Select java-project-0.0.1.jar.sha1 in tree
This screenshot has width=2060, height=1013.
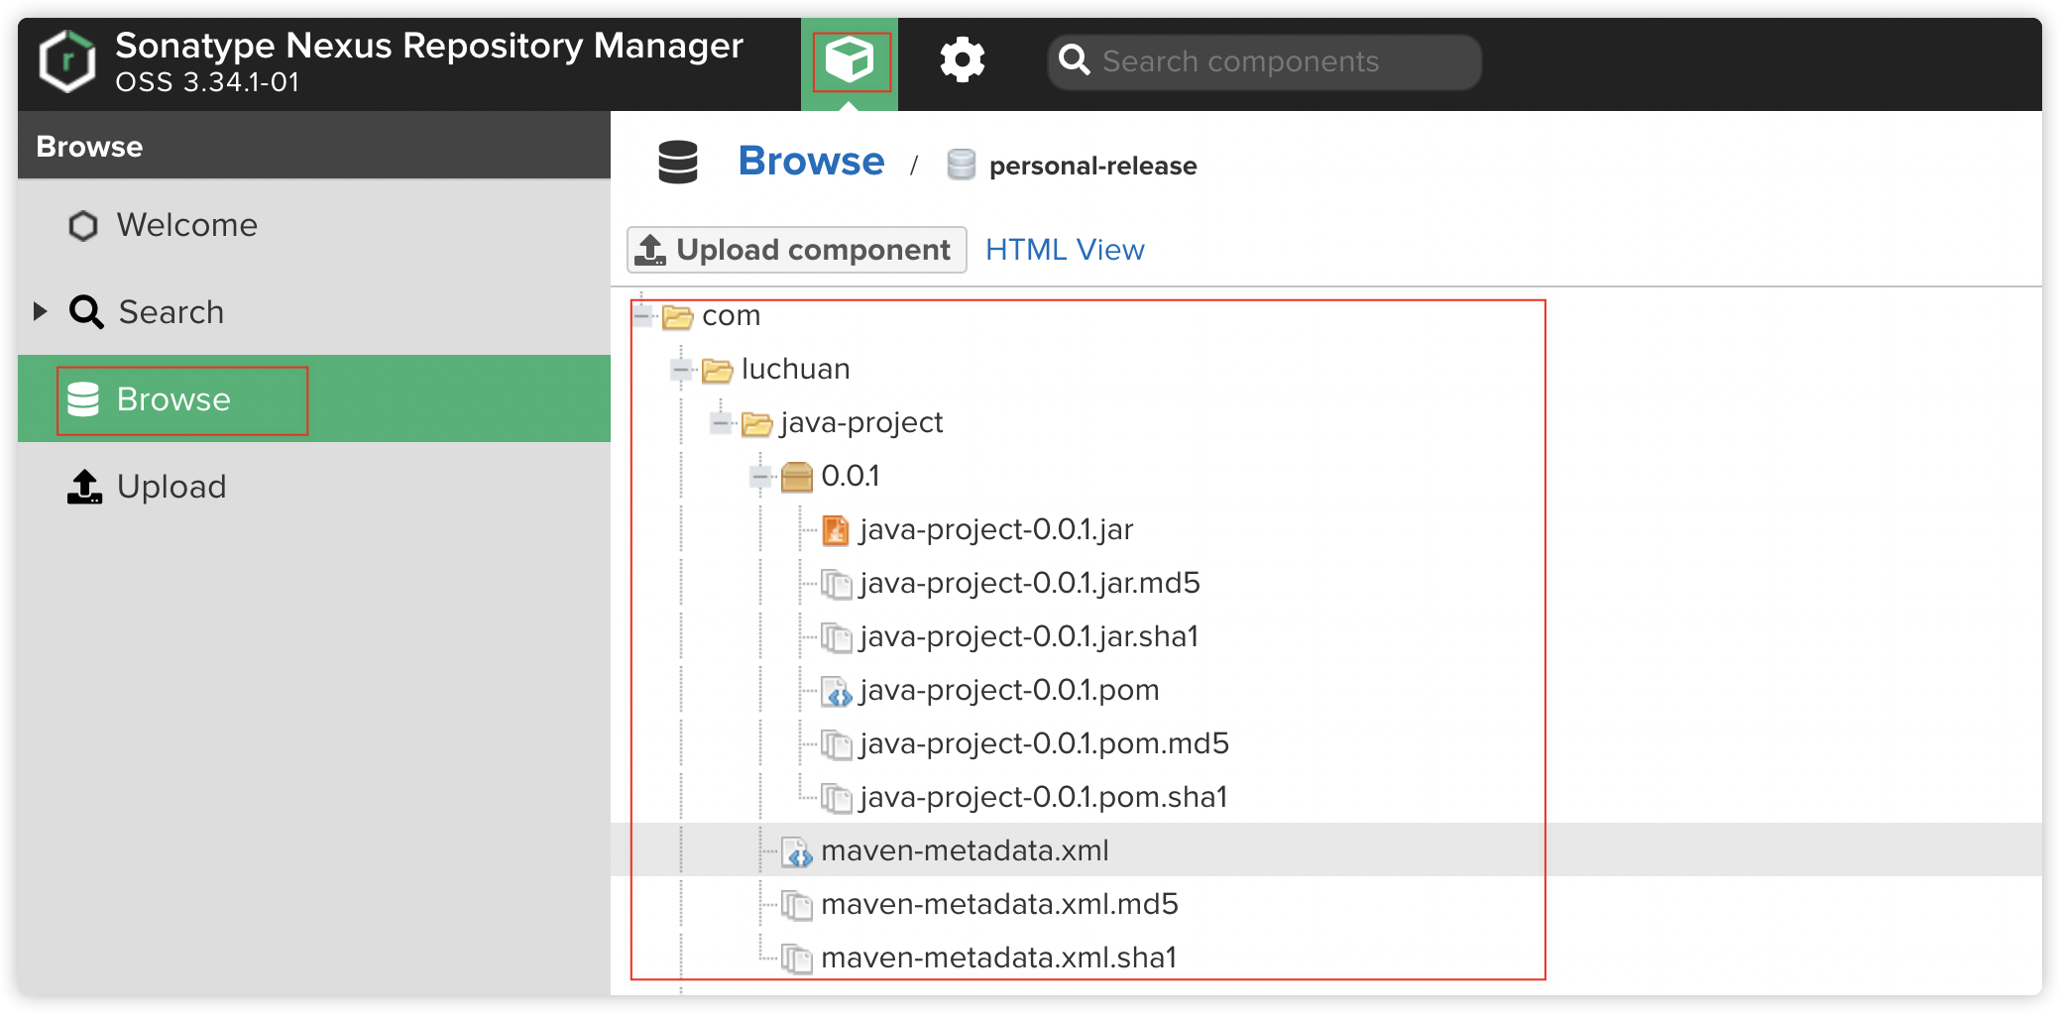(1029, 636)
